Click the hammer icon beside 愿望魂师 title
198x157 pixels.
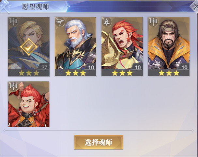click(x=6, y=6)
